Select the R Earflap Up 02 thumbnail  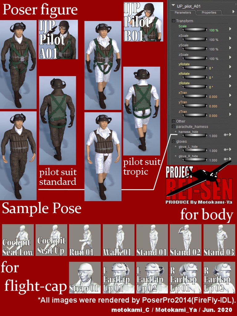point(219,277)
